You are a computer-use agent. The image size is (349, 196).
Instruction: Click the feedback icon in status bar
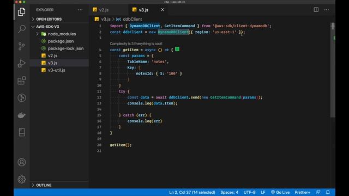318,192
